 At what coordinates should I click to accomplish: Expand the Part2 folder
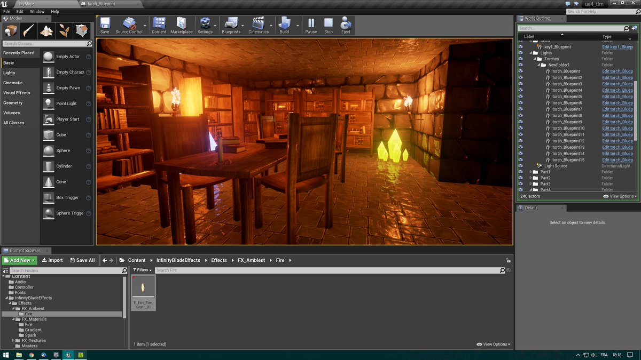click(x=530, y=178)
